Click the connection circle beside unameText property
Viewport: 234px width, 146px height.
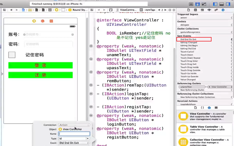[x=91, y=46]
